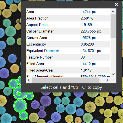Screen dimensions: 123x123
Task: Select the Equivalent Diameter label cell
Action: (x=53, y=51)
